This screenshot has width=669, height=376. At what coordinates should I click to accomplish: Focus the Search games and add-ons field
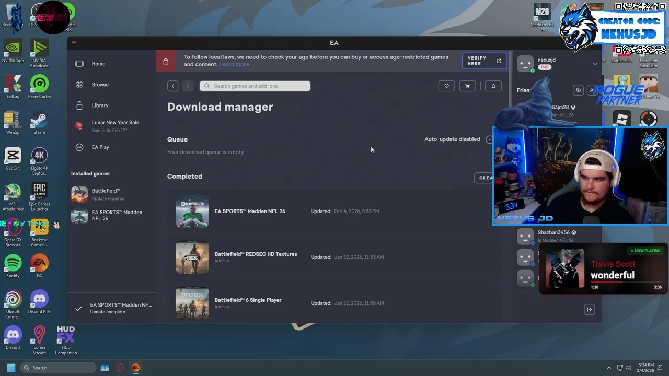(255, 86)
